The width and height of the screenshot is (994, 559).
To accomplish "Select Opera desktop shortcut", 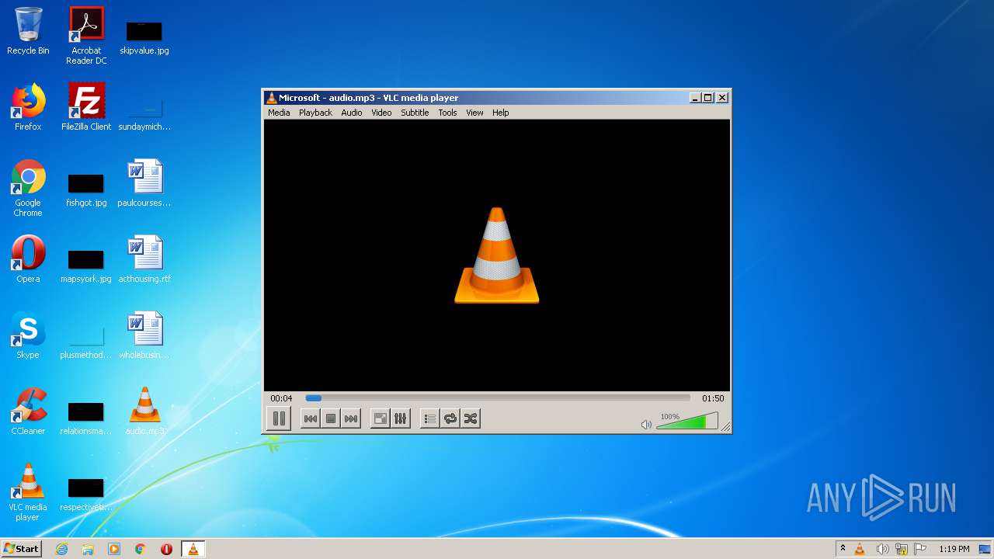I will 28,259.
